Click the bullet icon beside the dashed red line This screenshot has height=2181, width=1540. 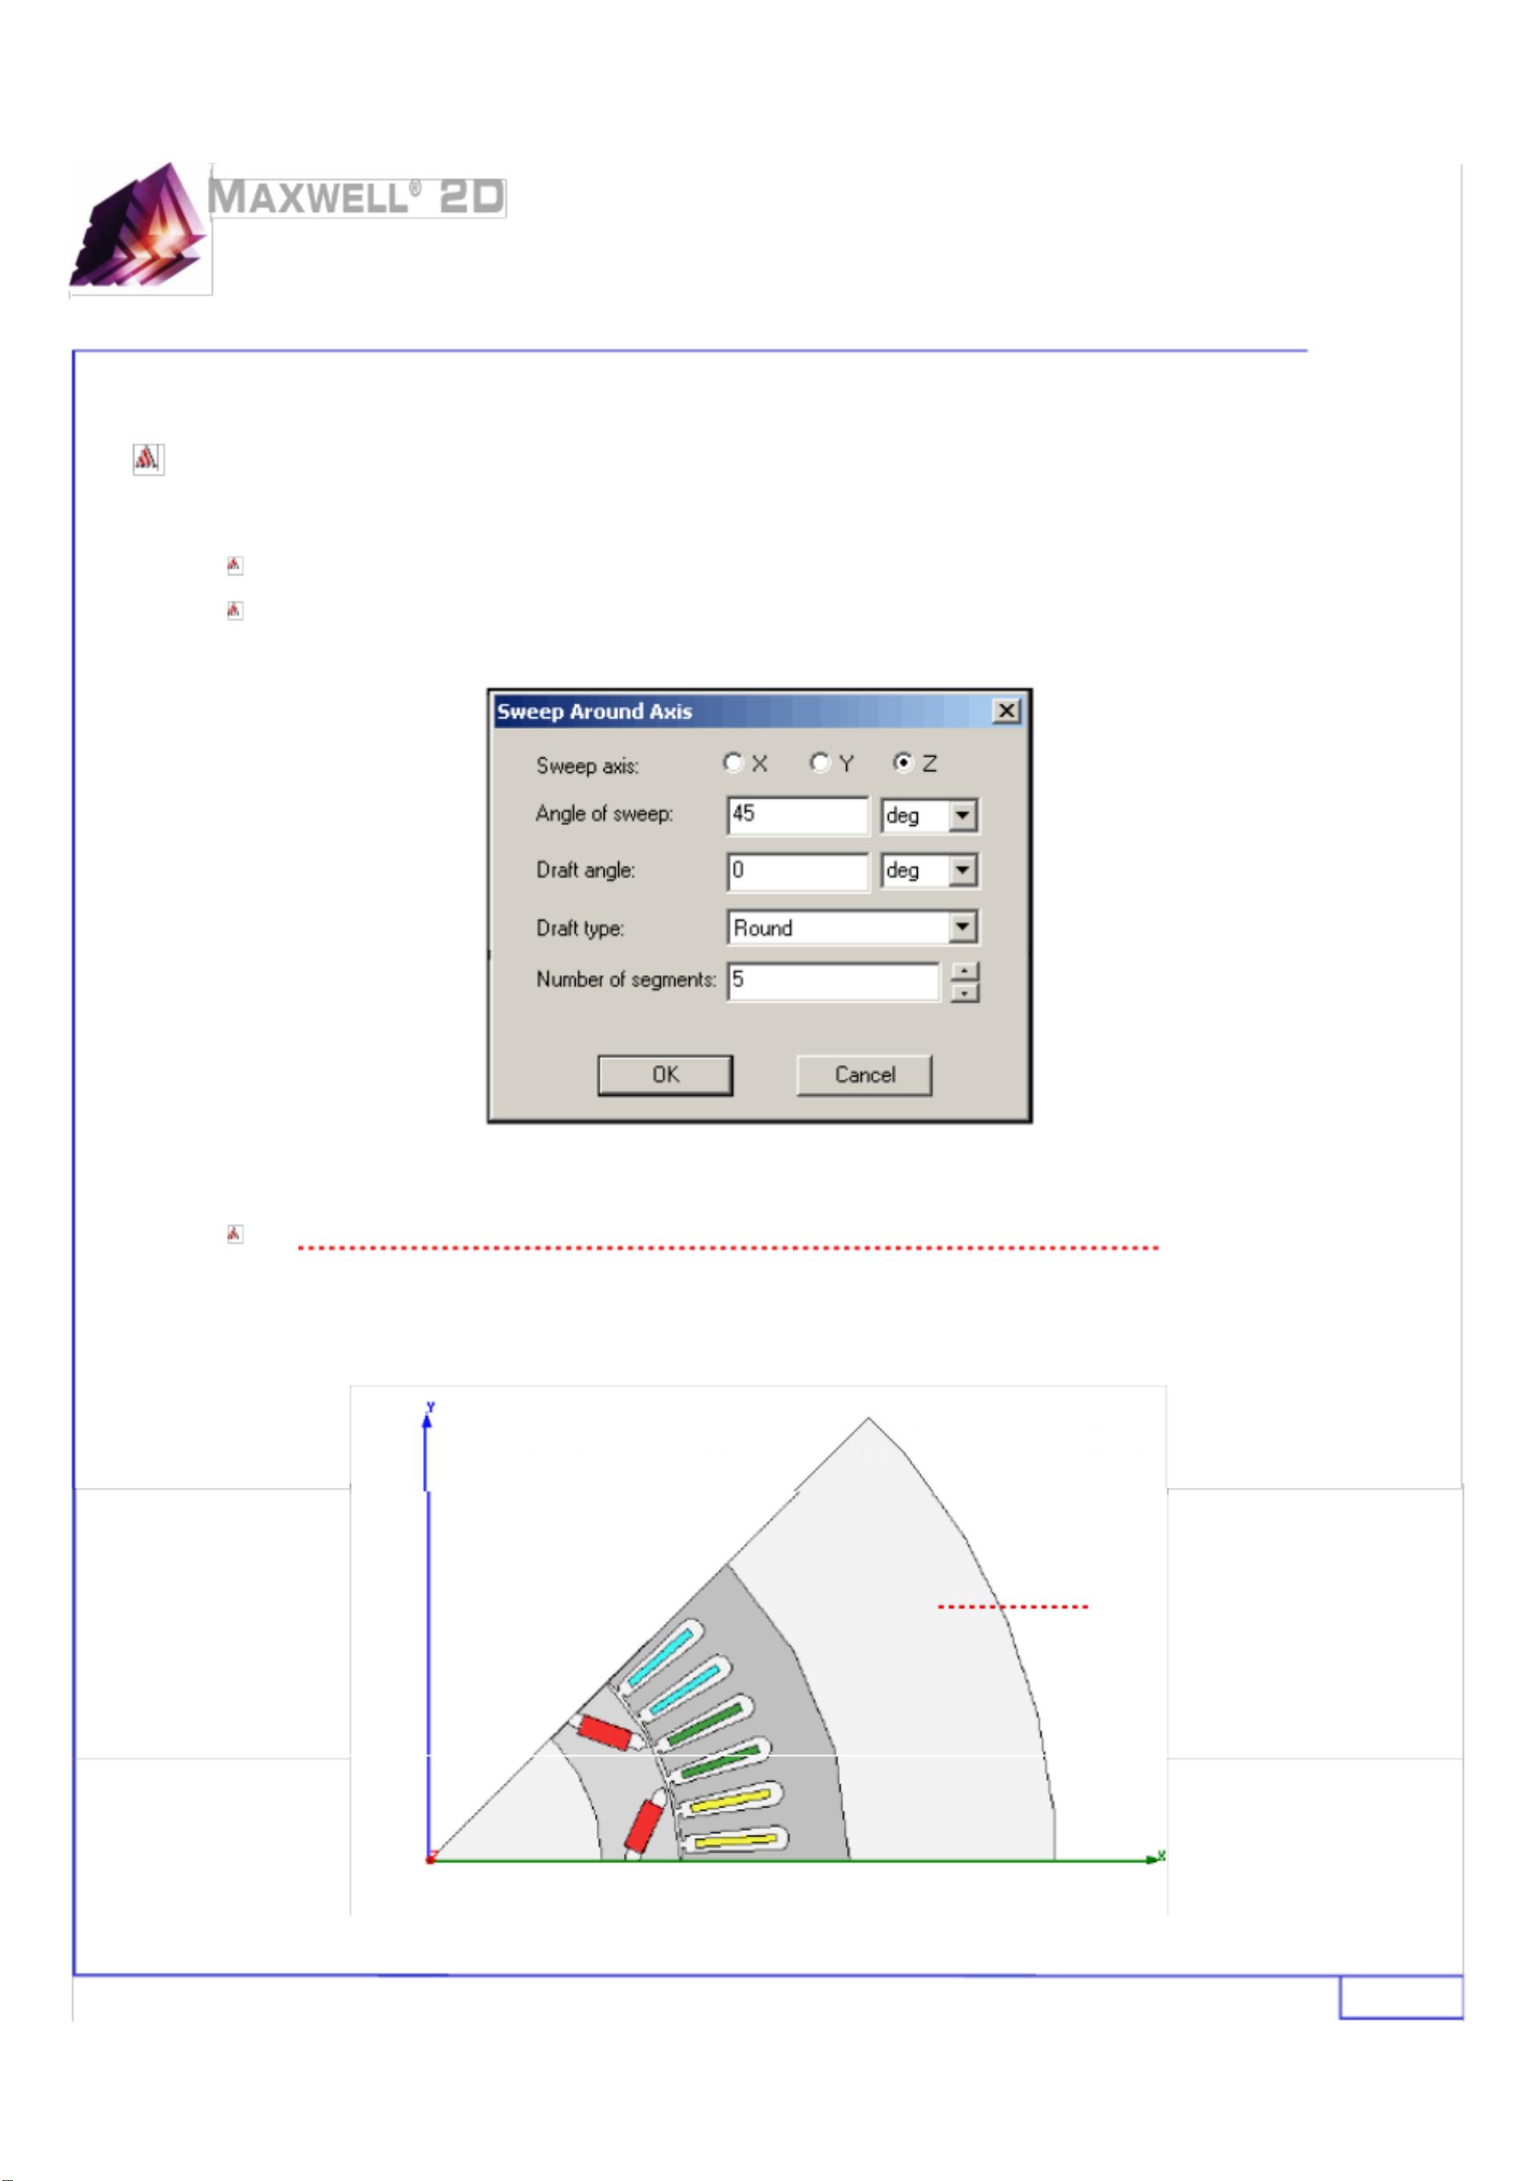click(x=233, y=1233)
